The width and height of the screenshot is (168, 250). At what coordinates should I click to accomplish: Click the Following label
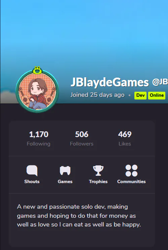click(39, 144)
